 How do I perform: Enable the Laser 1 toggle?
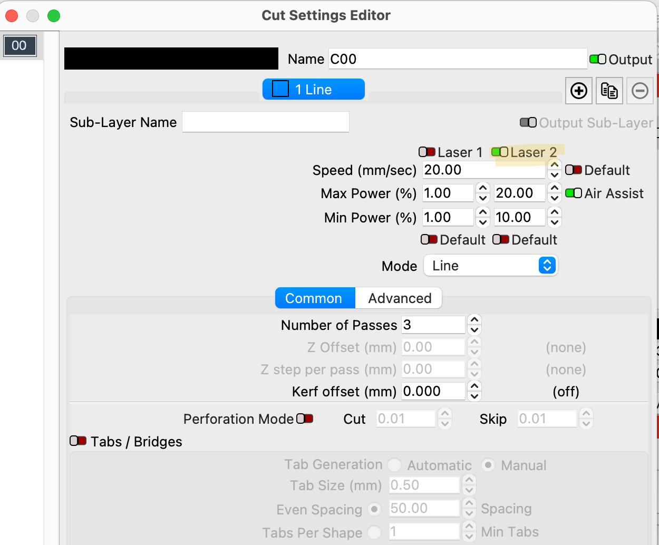[x=427, y=152]
